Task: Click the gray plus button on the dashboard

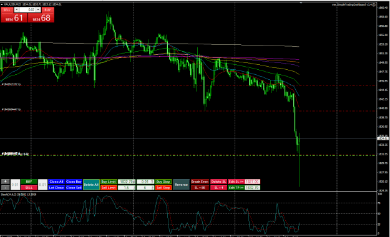Action: (x=5, y=181)
